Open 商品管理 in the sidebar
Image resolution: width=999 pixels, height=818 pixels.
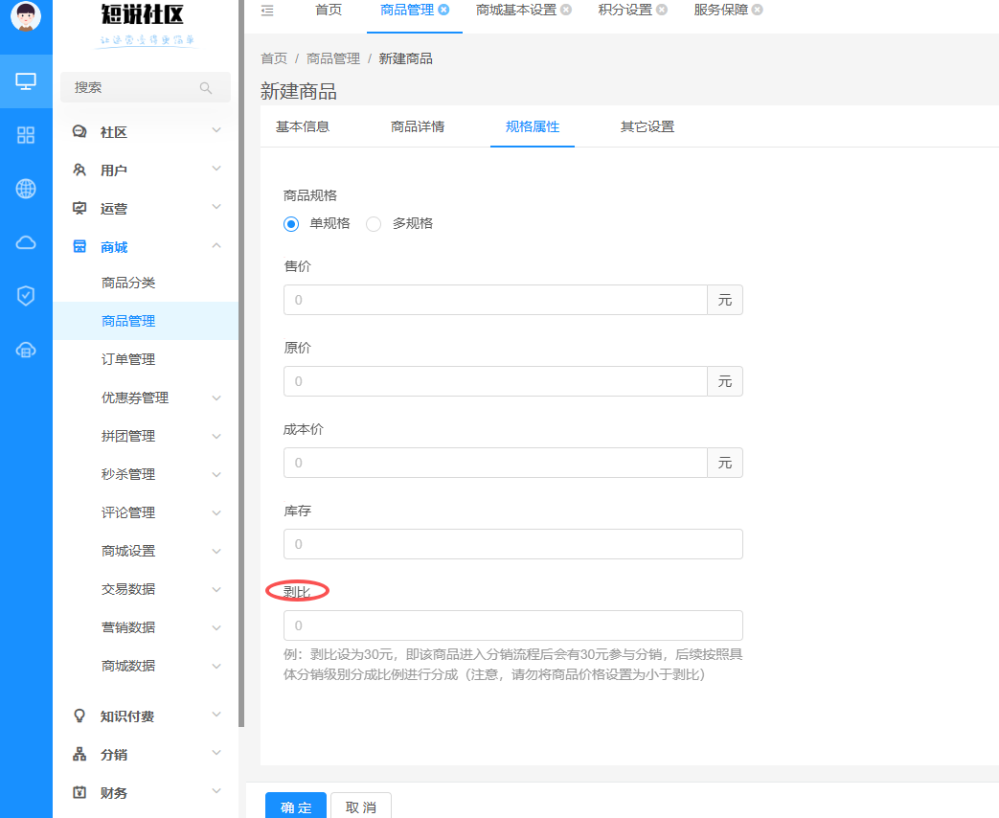(x=128, y=321)
